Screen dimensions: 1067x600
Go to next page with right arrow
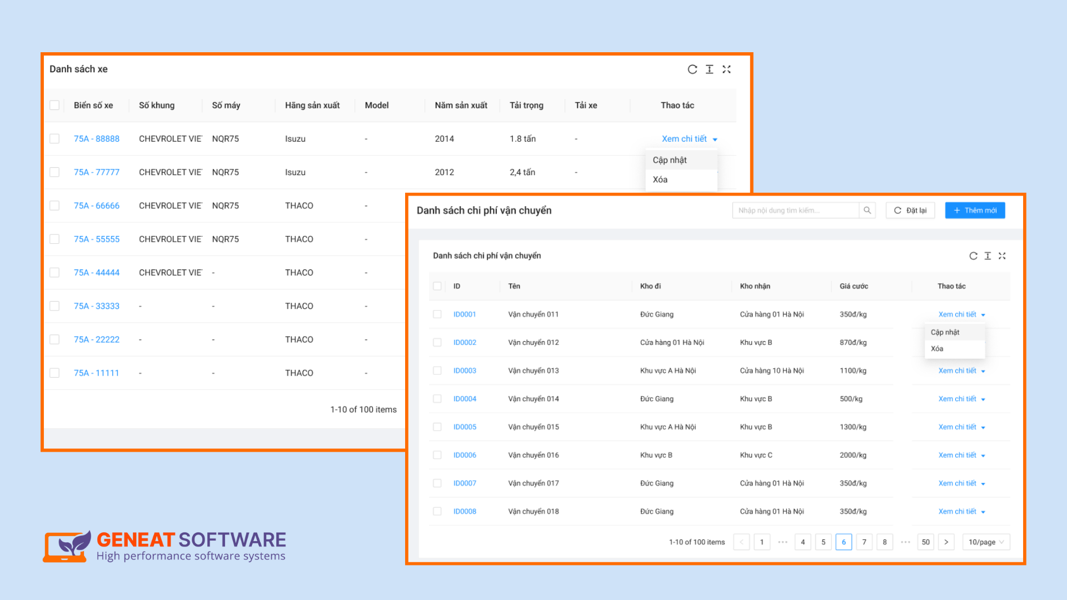(x=946, y=542)
